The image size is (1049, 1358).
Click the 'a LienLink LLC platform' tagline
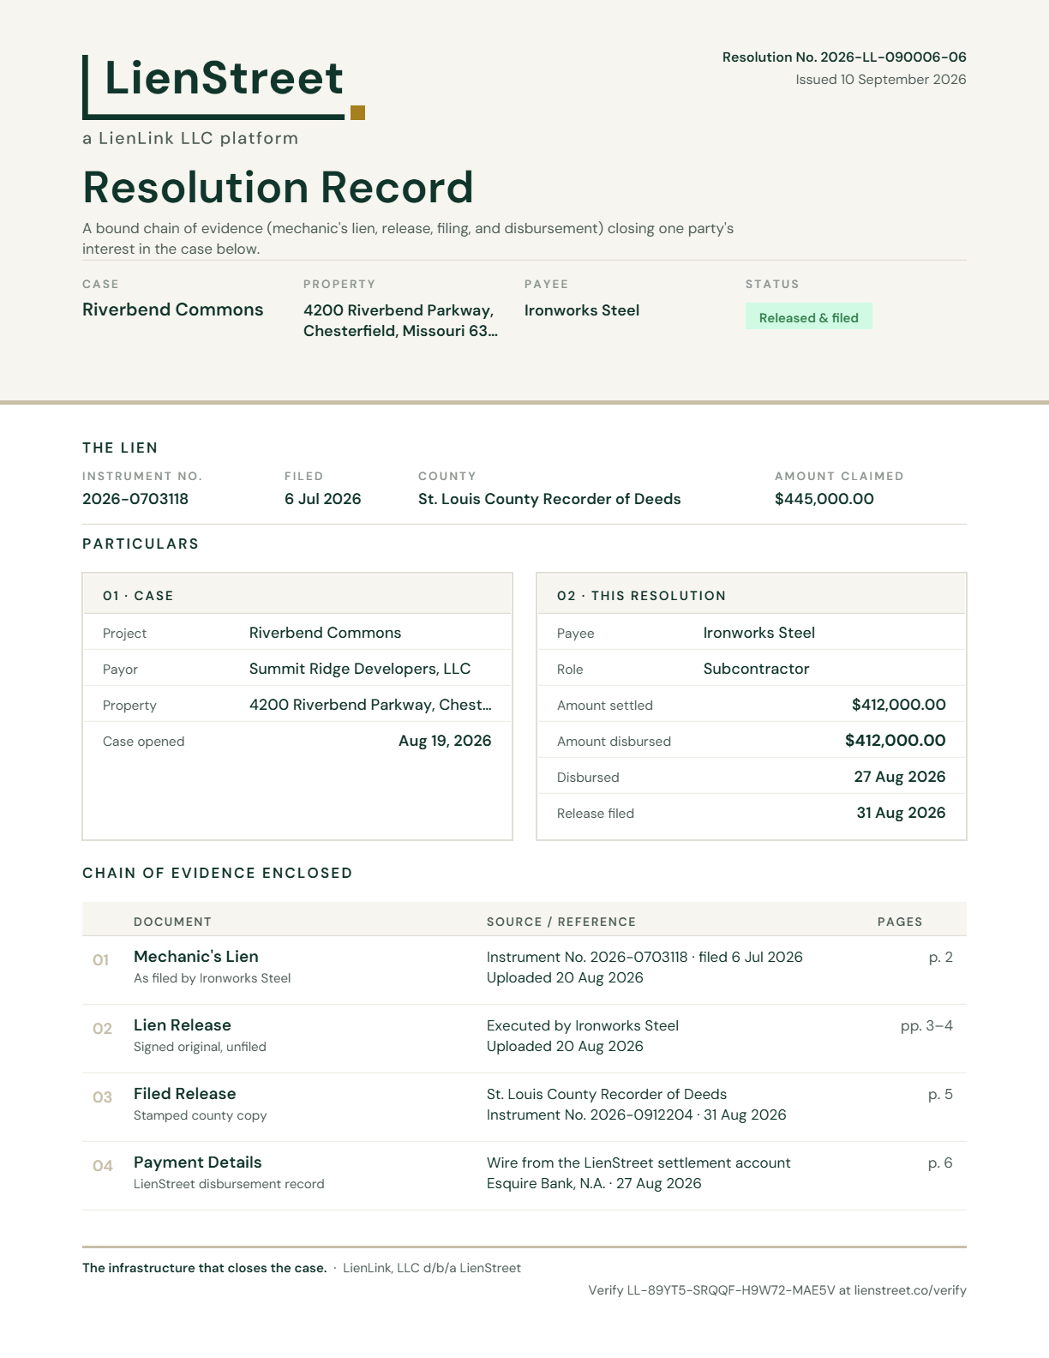(190, 138)
